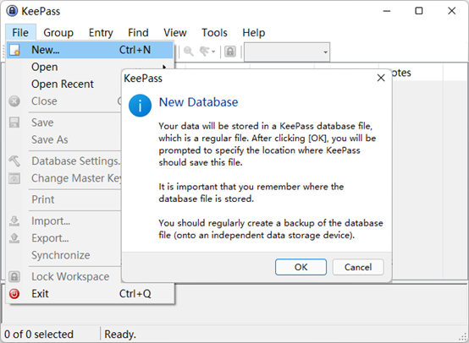Open the Tools menu
Viewport: 469px width, 343px height.
point(214,32)
